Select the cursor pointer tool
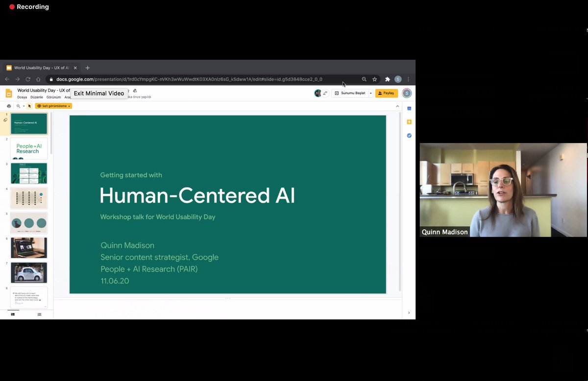The width and height of the screenshot is (588, 381). coord(29,106)
